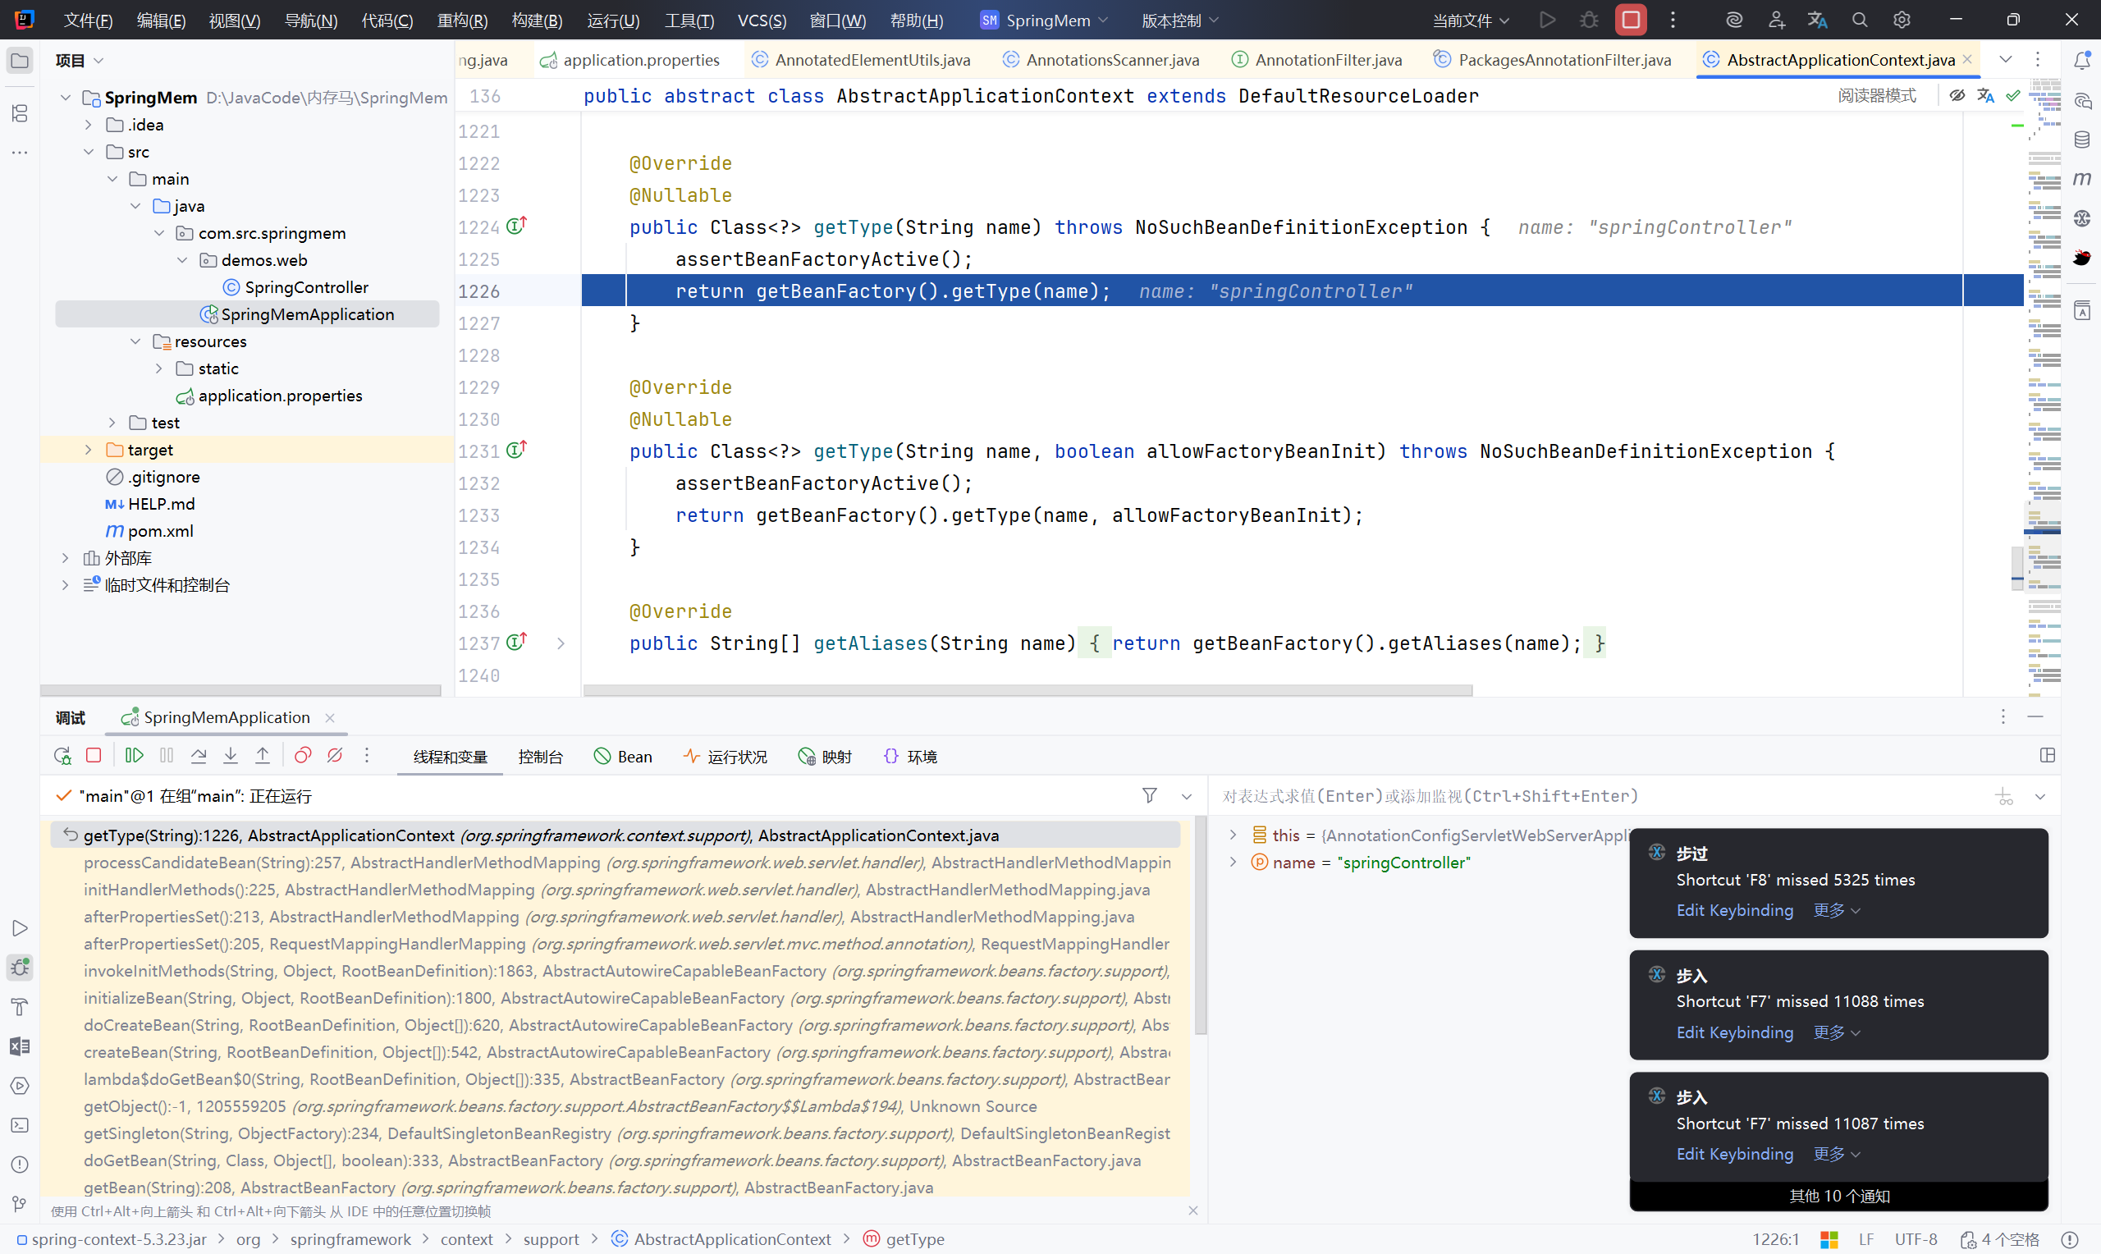Click the other 10 notifications button
The width and height of the screenshot is (2101, 1254).
(1838, 1196)
